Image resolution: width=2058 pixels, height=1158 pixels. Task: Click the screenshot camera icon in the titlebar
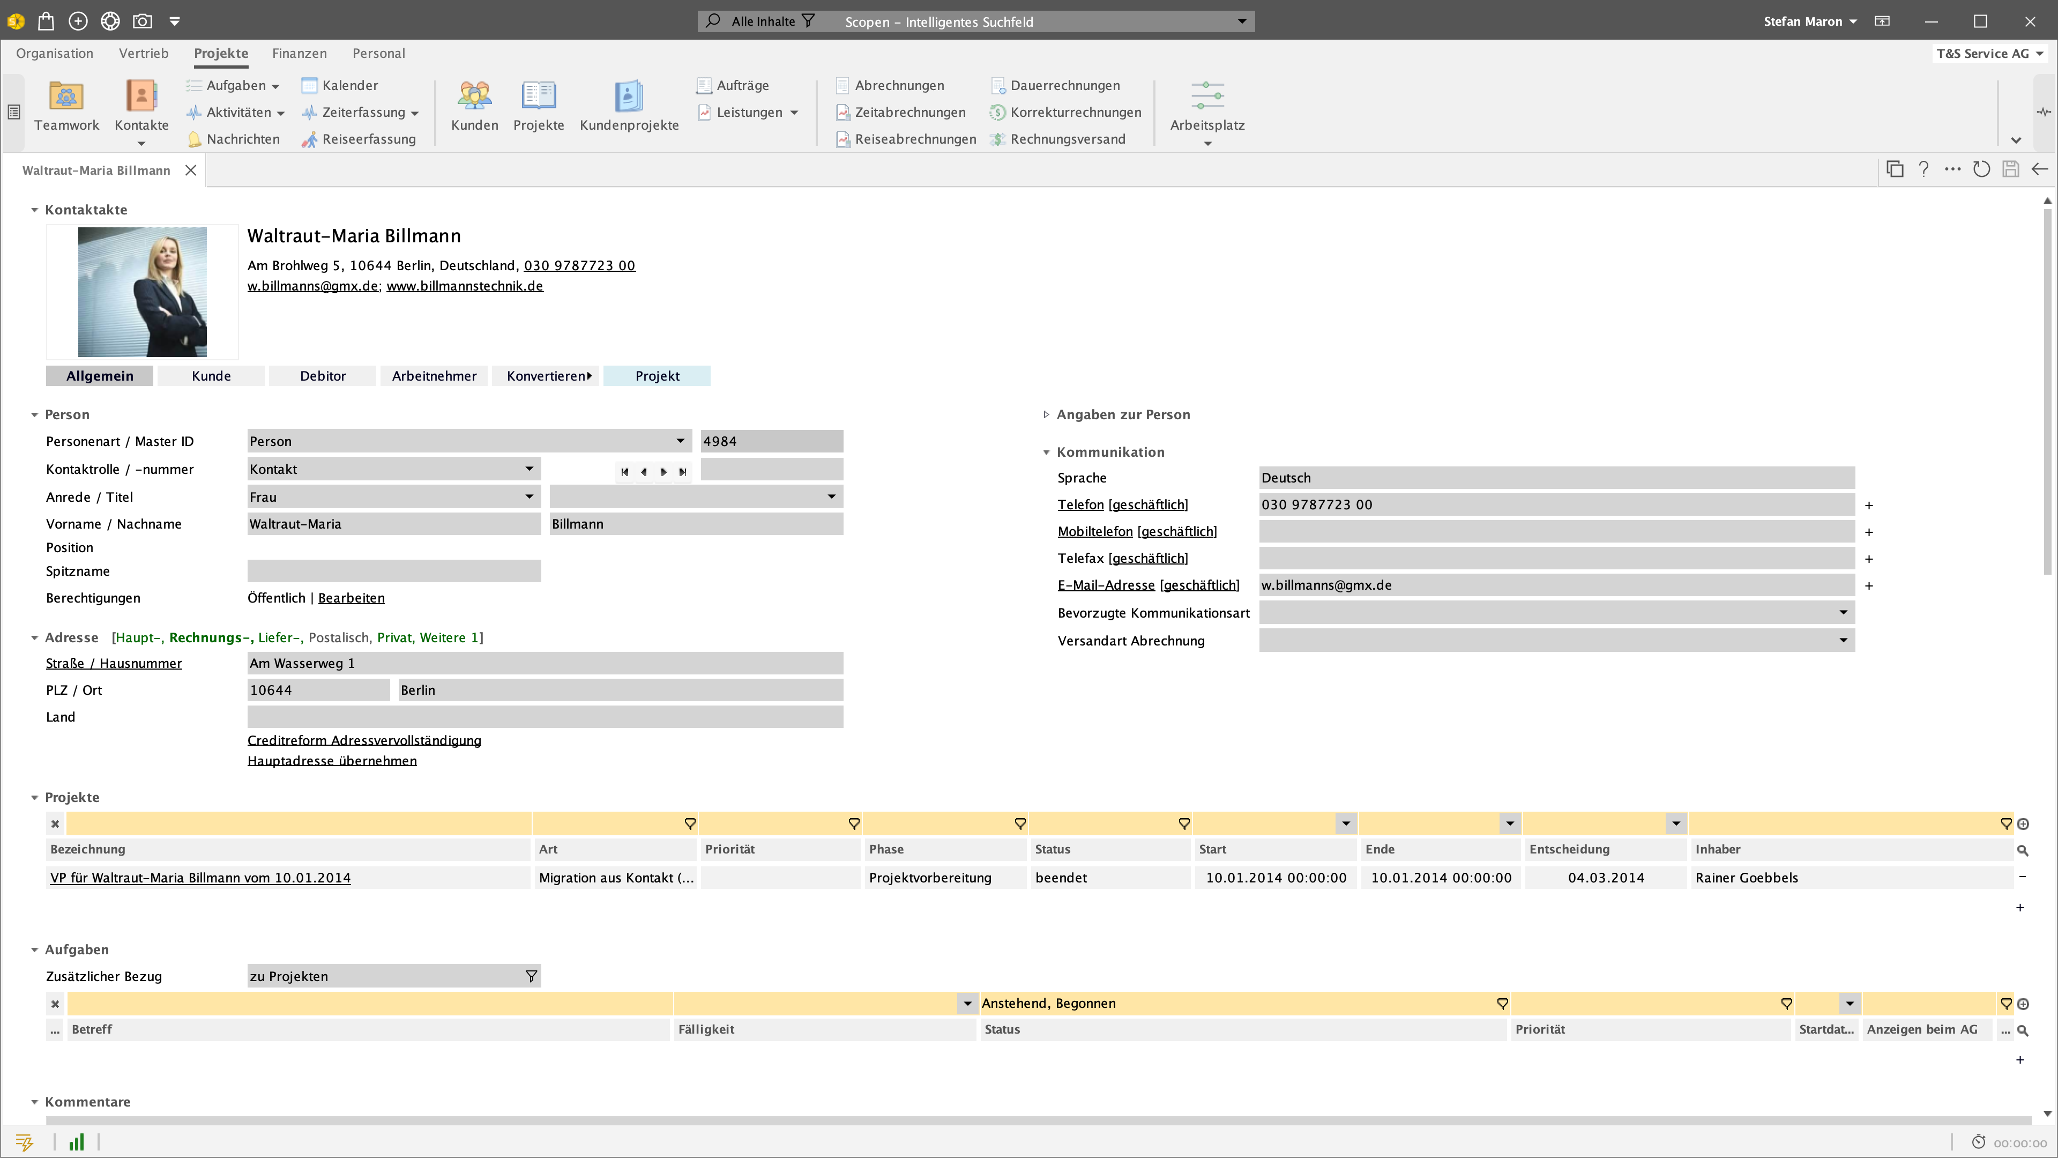click(x=142, y=21)
